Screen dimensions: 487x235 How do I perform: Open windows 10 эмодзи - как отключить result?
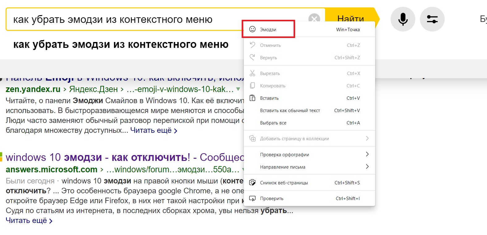[125, 157]
